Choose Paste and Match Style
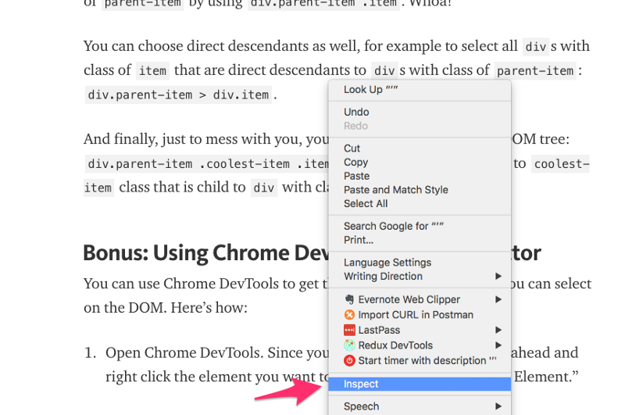 point(395,190)
